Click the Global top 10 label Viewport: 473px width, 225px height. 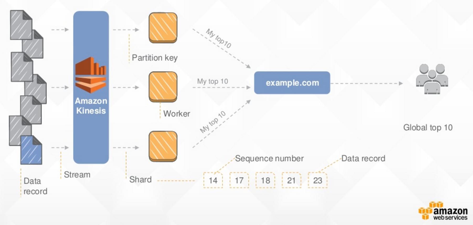click(428, 128)
